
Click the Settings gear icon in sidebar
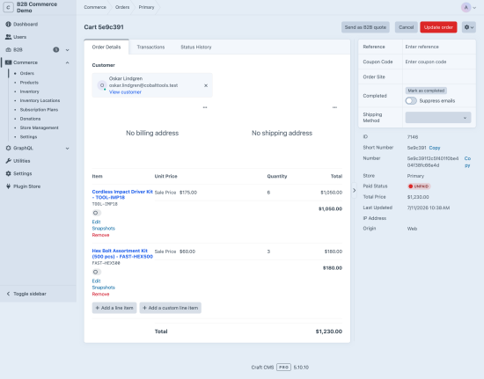(x=8, y=173)
